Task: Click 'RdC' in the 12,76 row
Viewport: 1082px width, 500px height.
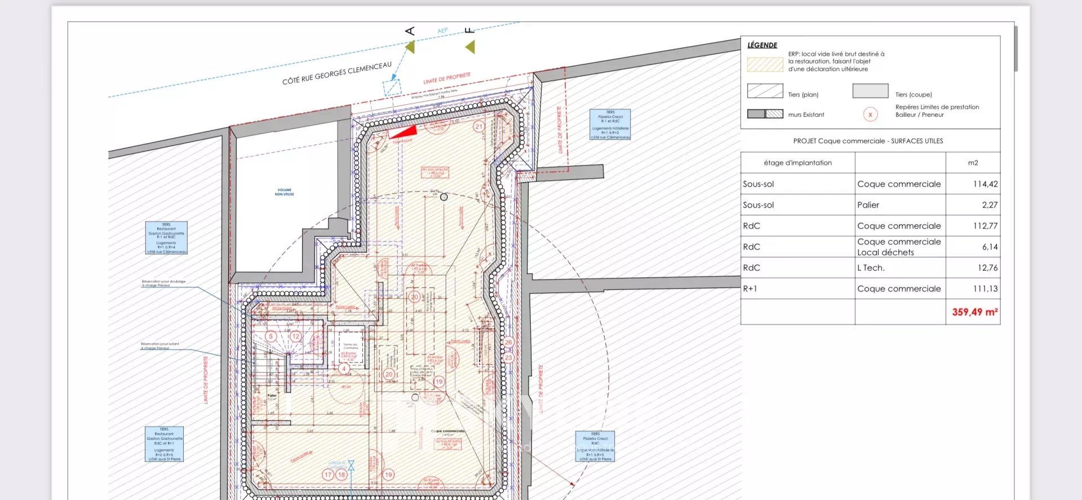Action: 751,268
